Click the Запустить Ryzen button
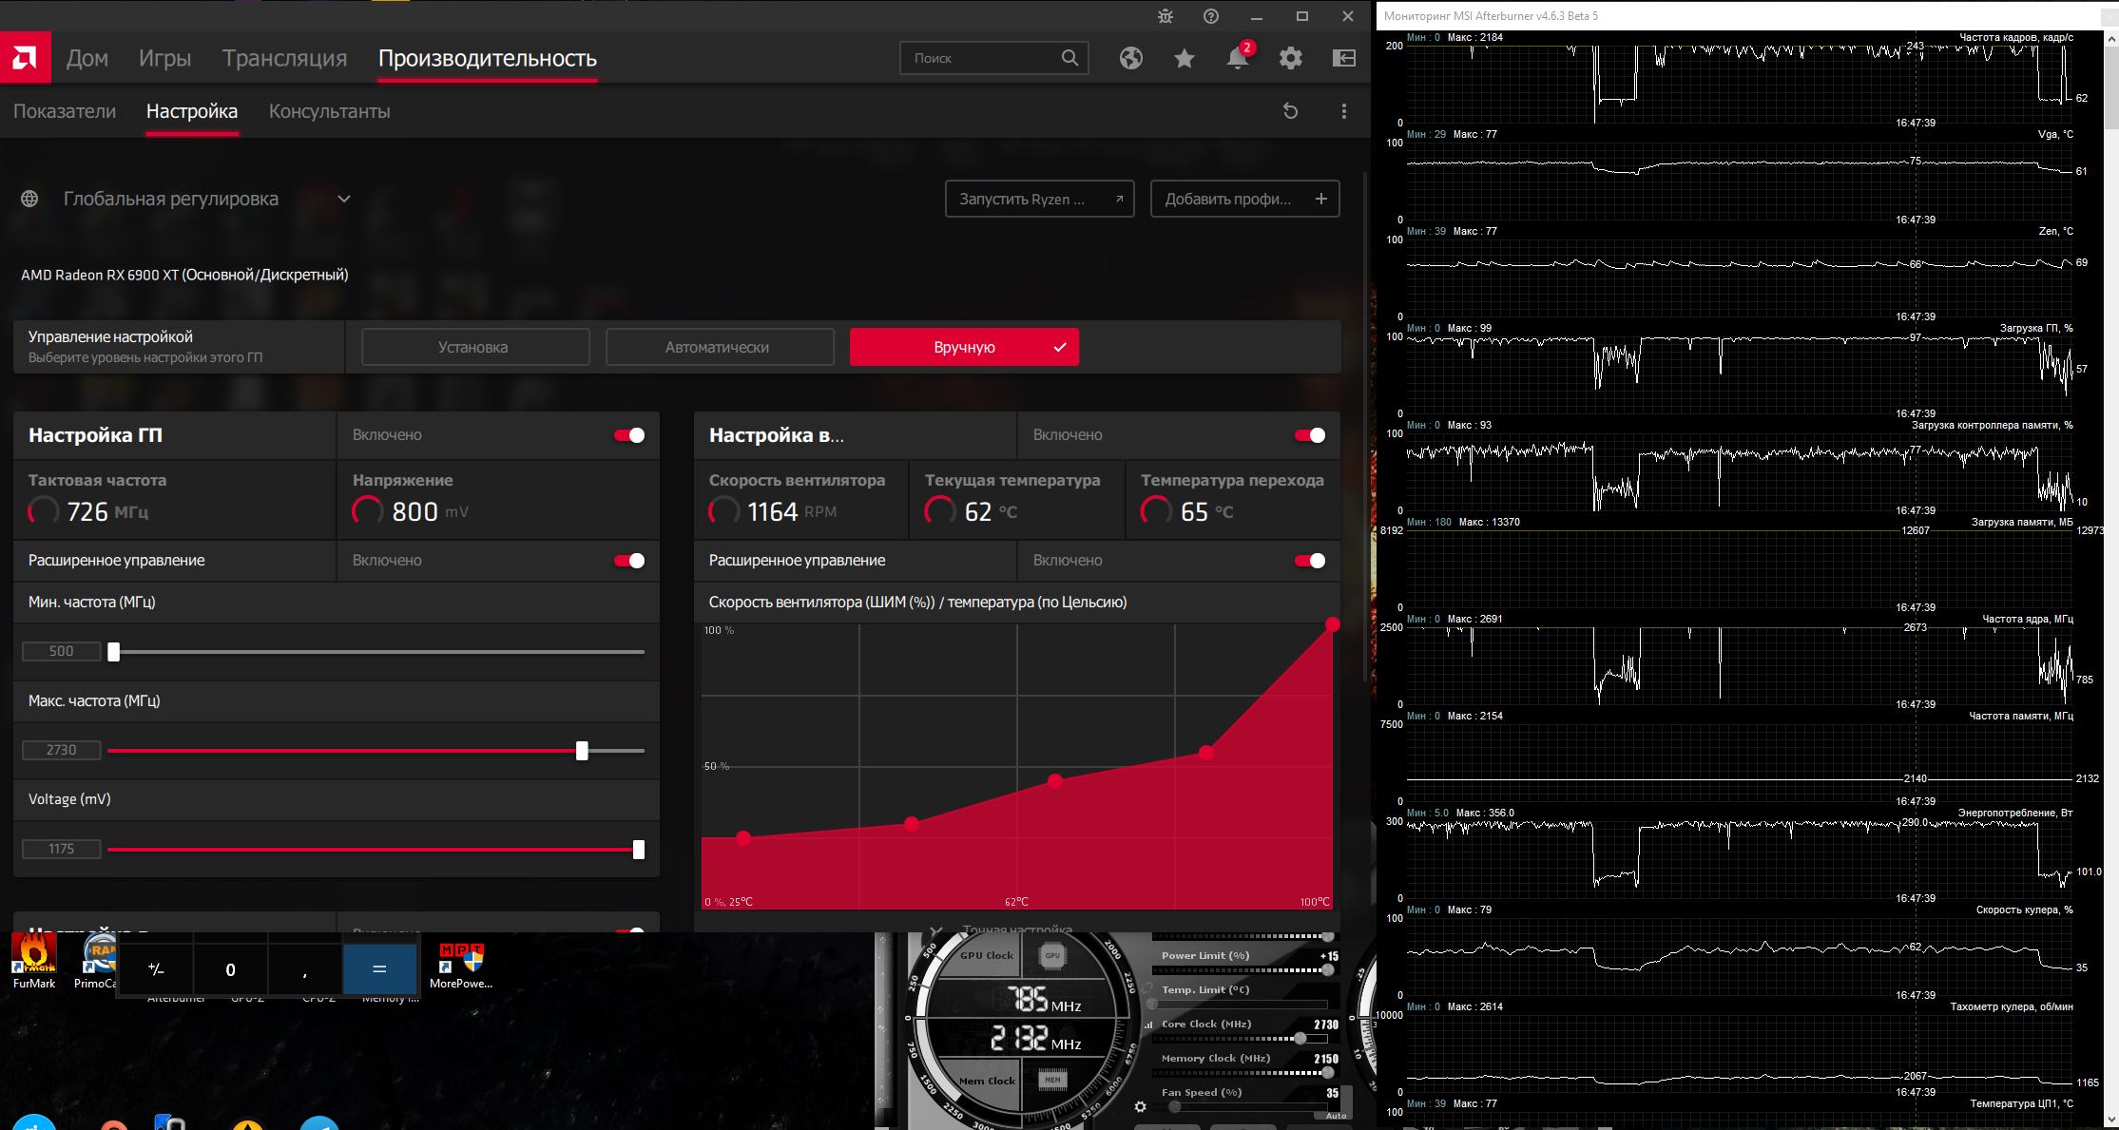The width and height of the screenshot is (2119, 1130). coord(1039,199)
